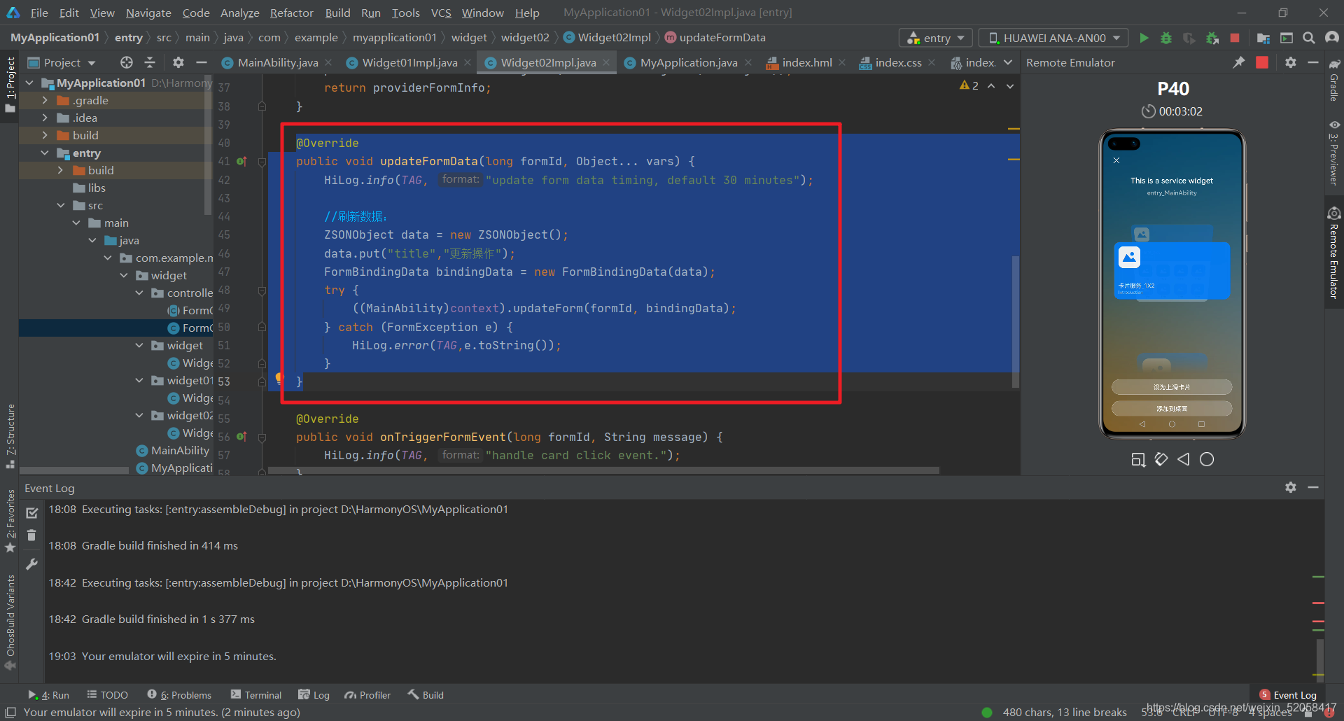Open the wrench settings in Event Log
This screenshot has width=1344, height=721.
(31, 564)
